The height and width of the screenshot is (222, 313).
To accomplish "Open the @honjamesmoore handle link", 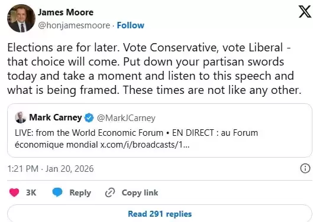I will pyautogui.click(x=74, y=25).
